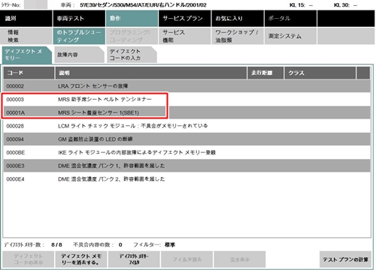Select the 情報検索 submenu
This screenshot has width=376, height=270.
click(26, 36)
